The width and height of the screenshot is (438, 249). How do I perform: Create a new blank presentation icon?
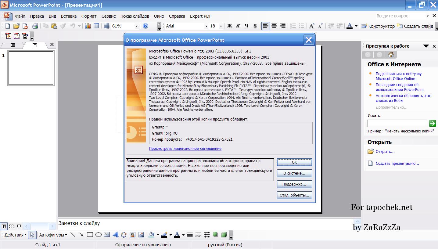coord(8,26)
